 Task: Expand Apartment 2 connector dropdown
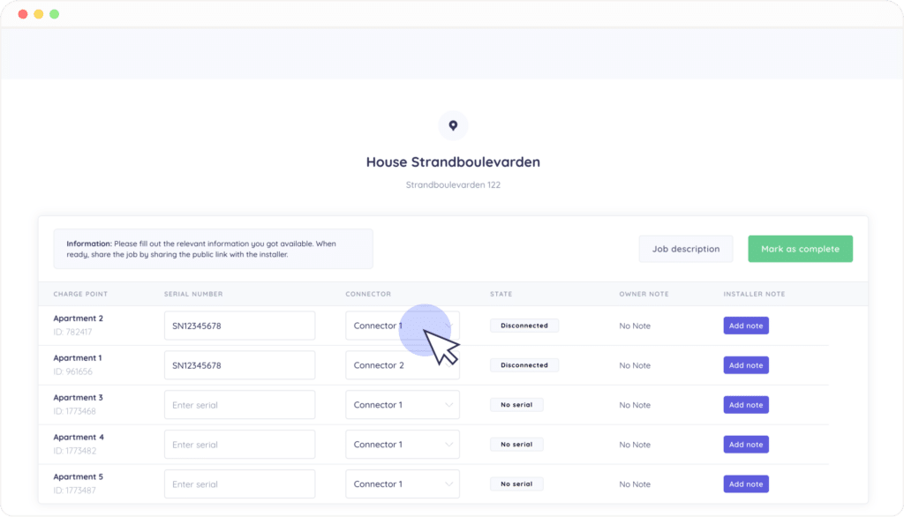(402, 326)
